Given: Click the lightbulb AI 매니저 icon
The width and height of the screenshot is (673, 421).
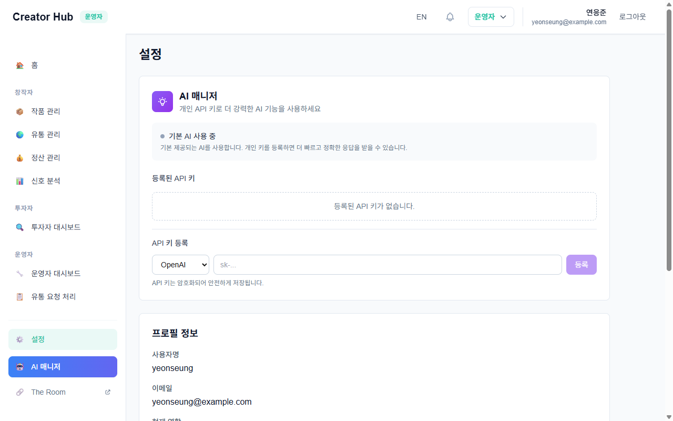Looking at the screenshot, I should click(x=162, y=102).
